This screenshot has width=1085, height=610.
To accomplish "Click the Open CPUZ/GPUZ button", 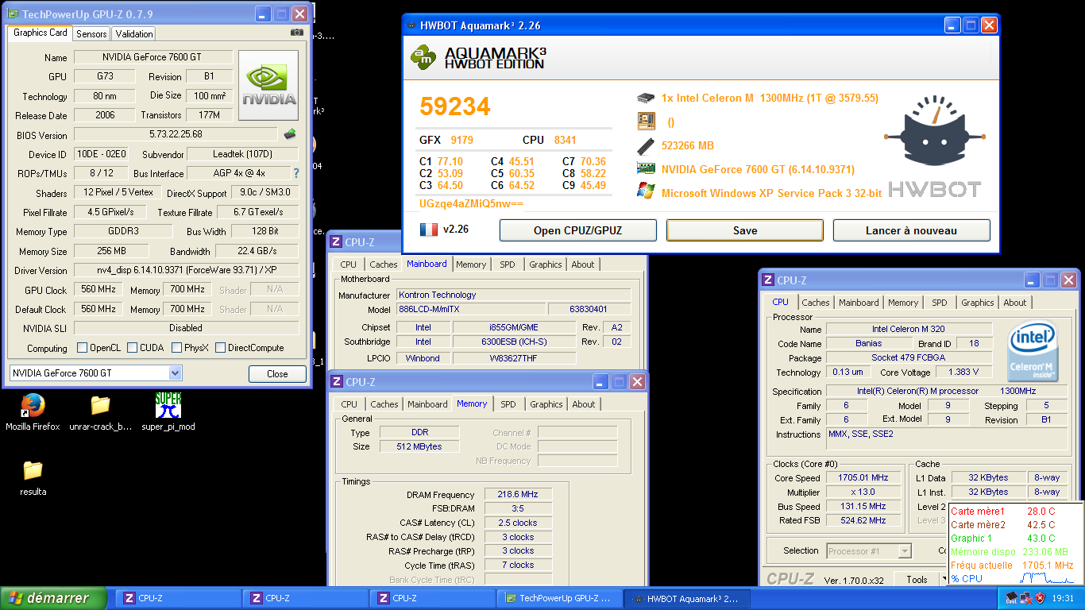I will point(578,230).
